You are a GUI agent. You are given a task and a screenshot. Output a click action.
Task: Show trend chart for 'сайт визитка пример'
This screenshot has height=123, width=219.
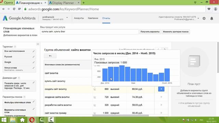pyautogui.click(x=95, y=113)
